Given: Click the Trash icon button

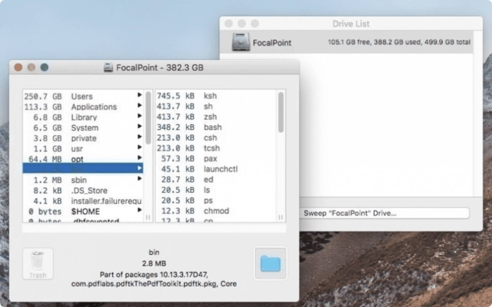Looking at the screenshot, I should pos(38,264).
